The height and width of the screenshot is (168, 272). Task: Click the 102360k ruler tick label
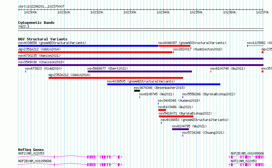coord(230,12)
